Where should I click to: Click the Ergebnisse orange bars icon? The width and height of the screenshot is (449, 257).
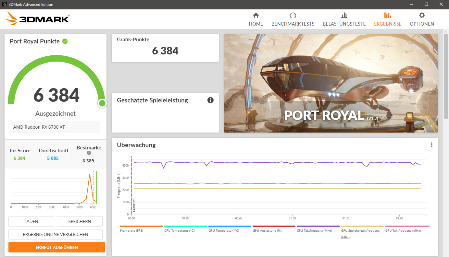pyautogui.click(x=388, y=15)
